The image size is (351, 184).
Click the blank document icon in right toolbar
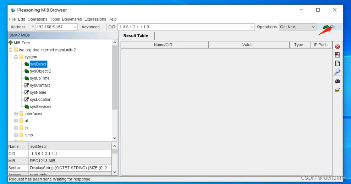pyautogui.click(x=338, y=63)
